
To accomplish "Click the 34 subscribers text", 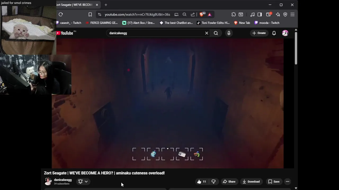I will point(62,184).
